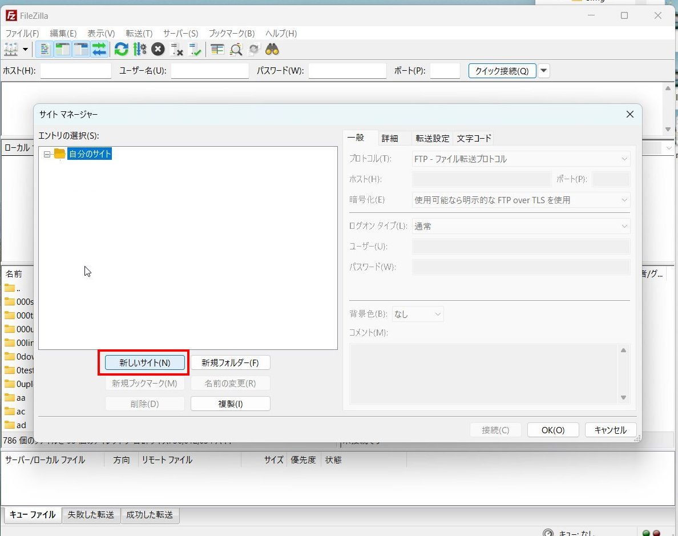678x536 pixels.
Task: Search files with the binoculars icon
Action: coord(272,50)
